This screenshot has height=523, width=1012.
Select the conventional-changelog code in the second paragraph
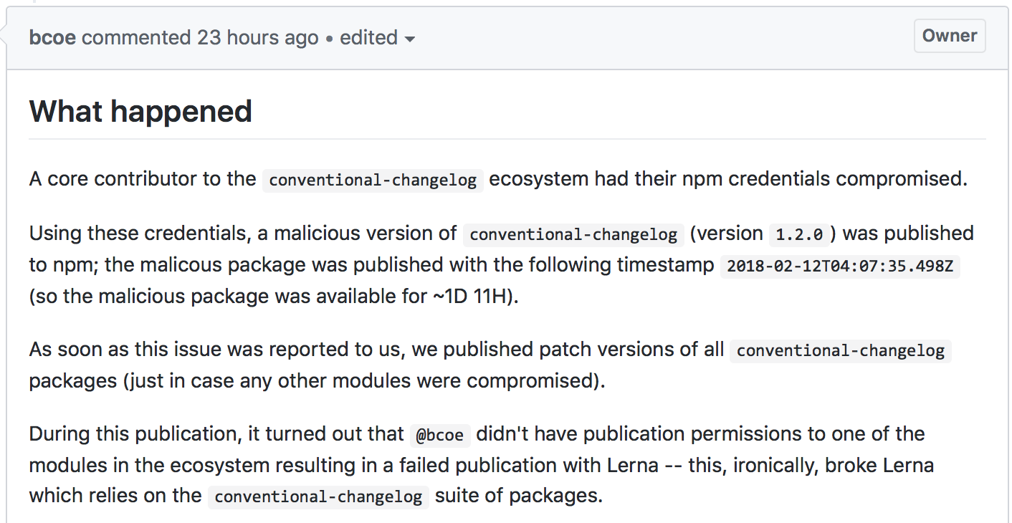572,234
